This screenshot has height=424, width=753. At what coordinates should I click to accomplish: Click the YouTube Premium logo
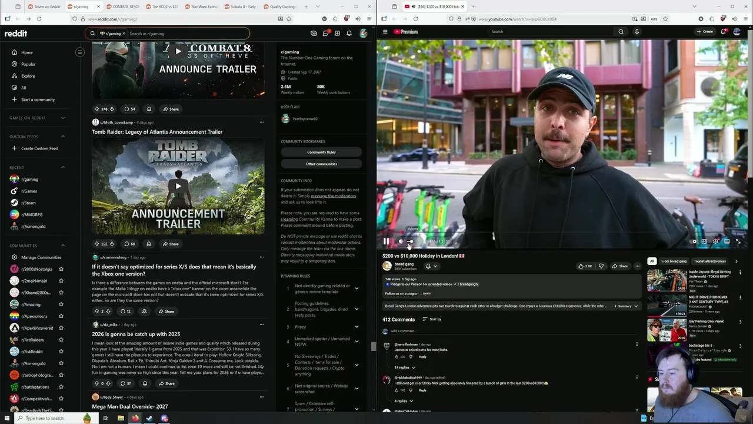(x=406, y=32)
